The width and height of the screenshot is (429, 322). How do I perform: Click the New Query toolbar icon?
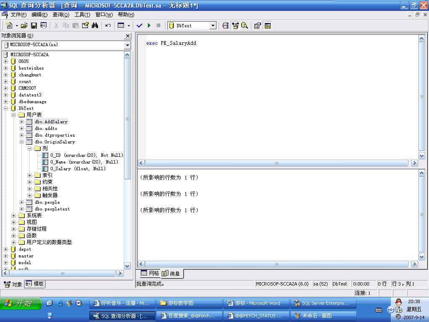tap(9, 26)
